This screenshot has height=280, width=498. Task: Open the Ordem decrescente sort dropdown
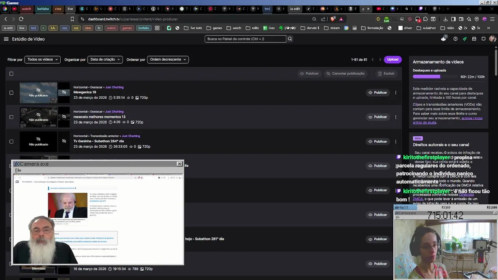coord(168,59)
